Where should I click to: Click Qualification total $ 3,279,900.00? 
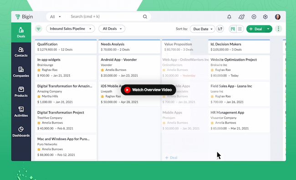[x=47, y=50]
